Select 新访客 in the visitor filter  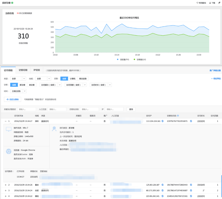pyautogui.click(x=22, y=85)
